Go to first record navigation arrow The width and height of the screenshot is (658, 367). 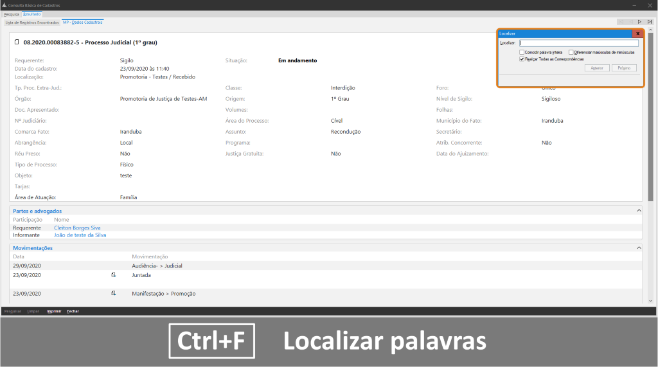(621, 22)
